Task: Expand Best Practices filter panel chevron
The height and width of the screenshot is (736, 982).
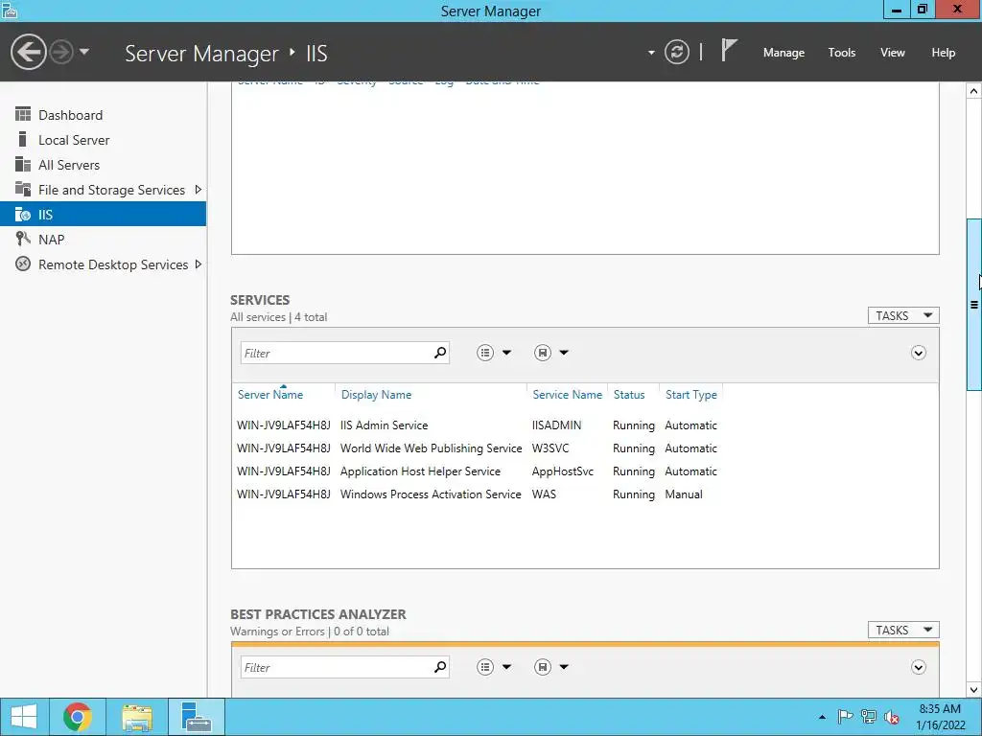Action: (918, 667)
